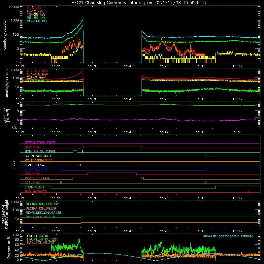The width and height of the screenshot is (264, 264).
Task: Click the ATTENUATOR_STATE flag label
Action: 40,143
